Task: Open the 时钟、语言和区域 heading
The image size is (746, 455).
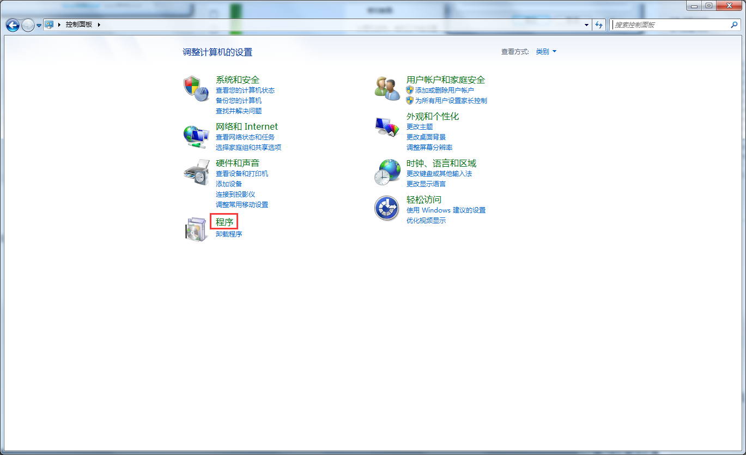Action: (441, 163)
